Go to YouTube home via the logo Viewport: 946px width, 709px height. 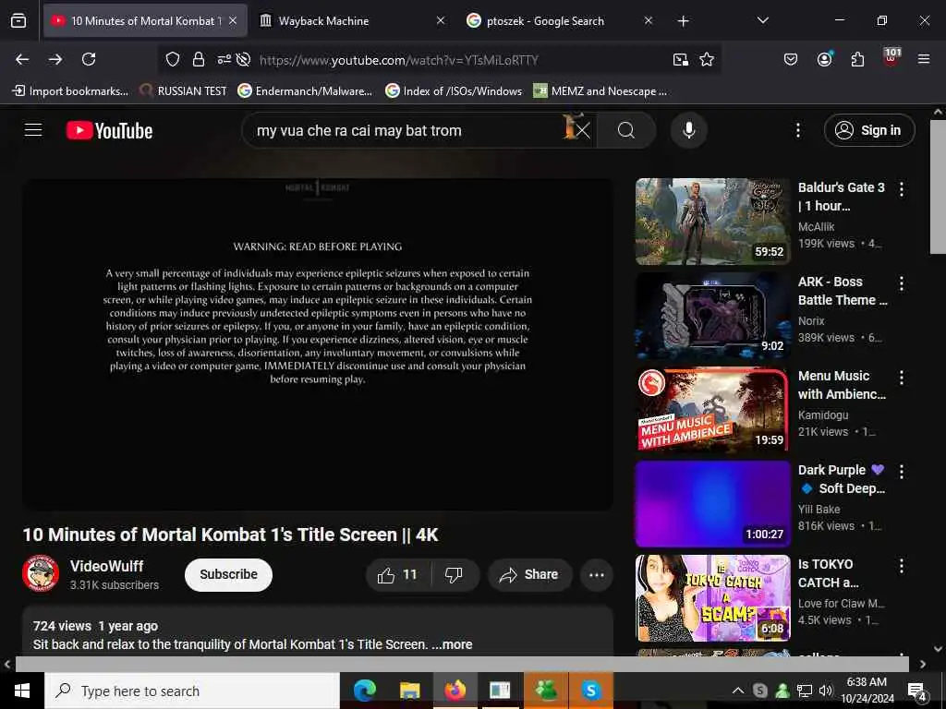[109, 130]
